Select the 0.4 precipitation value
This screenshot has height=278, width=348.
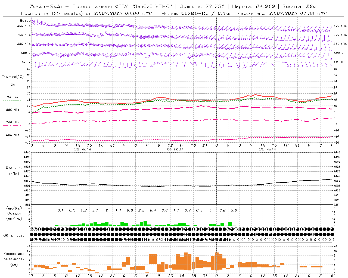tap(153, 210)
